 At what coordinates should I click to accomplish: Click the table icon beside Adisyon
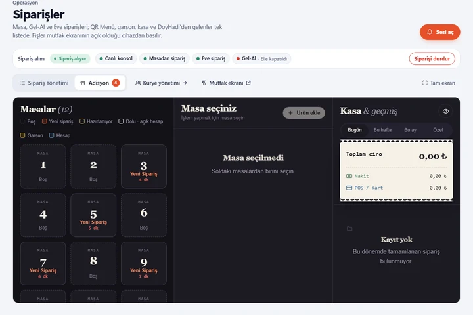[83, 83]
